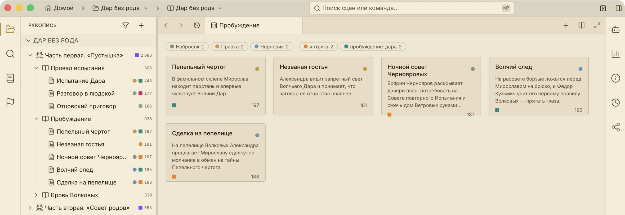
Task: Toggle the интрига tag filter chip
Action: (318, 47)
